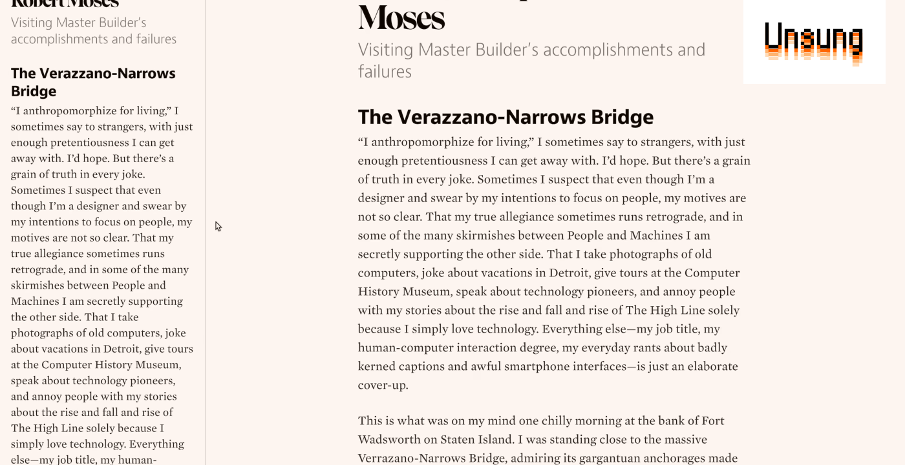
Task: Select the left panel Verazzano-Narrows Bridge heading
Action: pos(93,82)
